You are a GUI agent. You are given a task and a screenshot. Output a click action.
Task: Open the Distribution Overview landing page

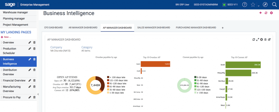point(10,72)
